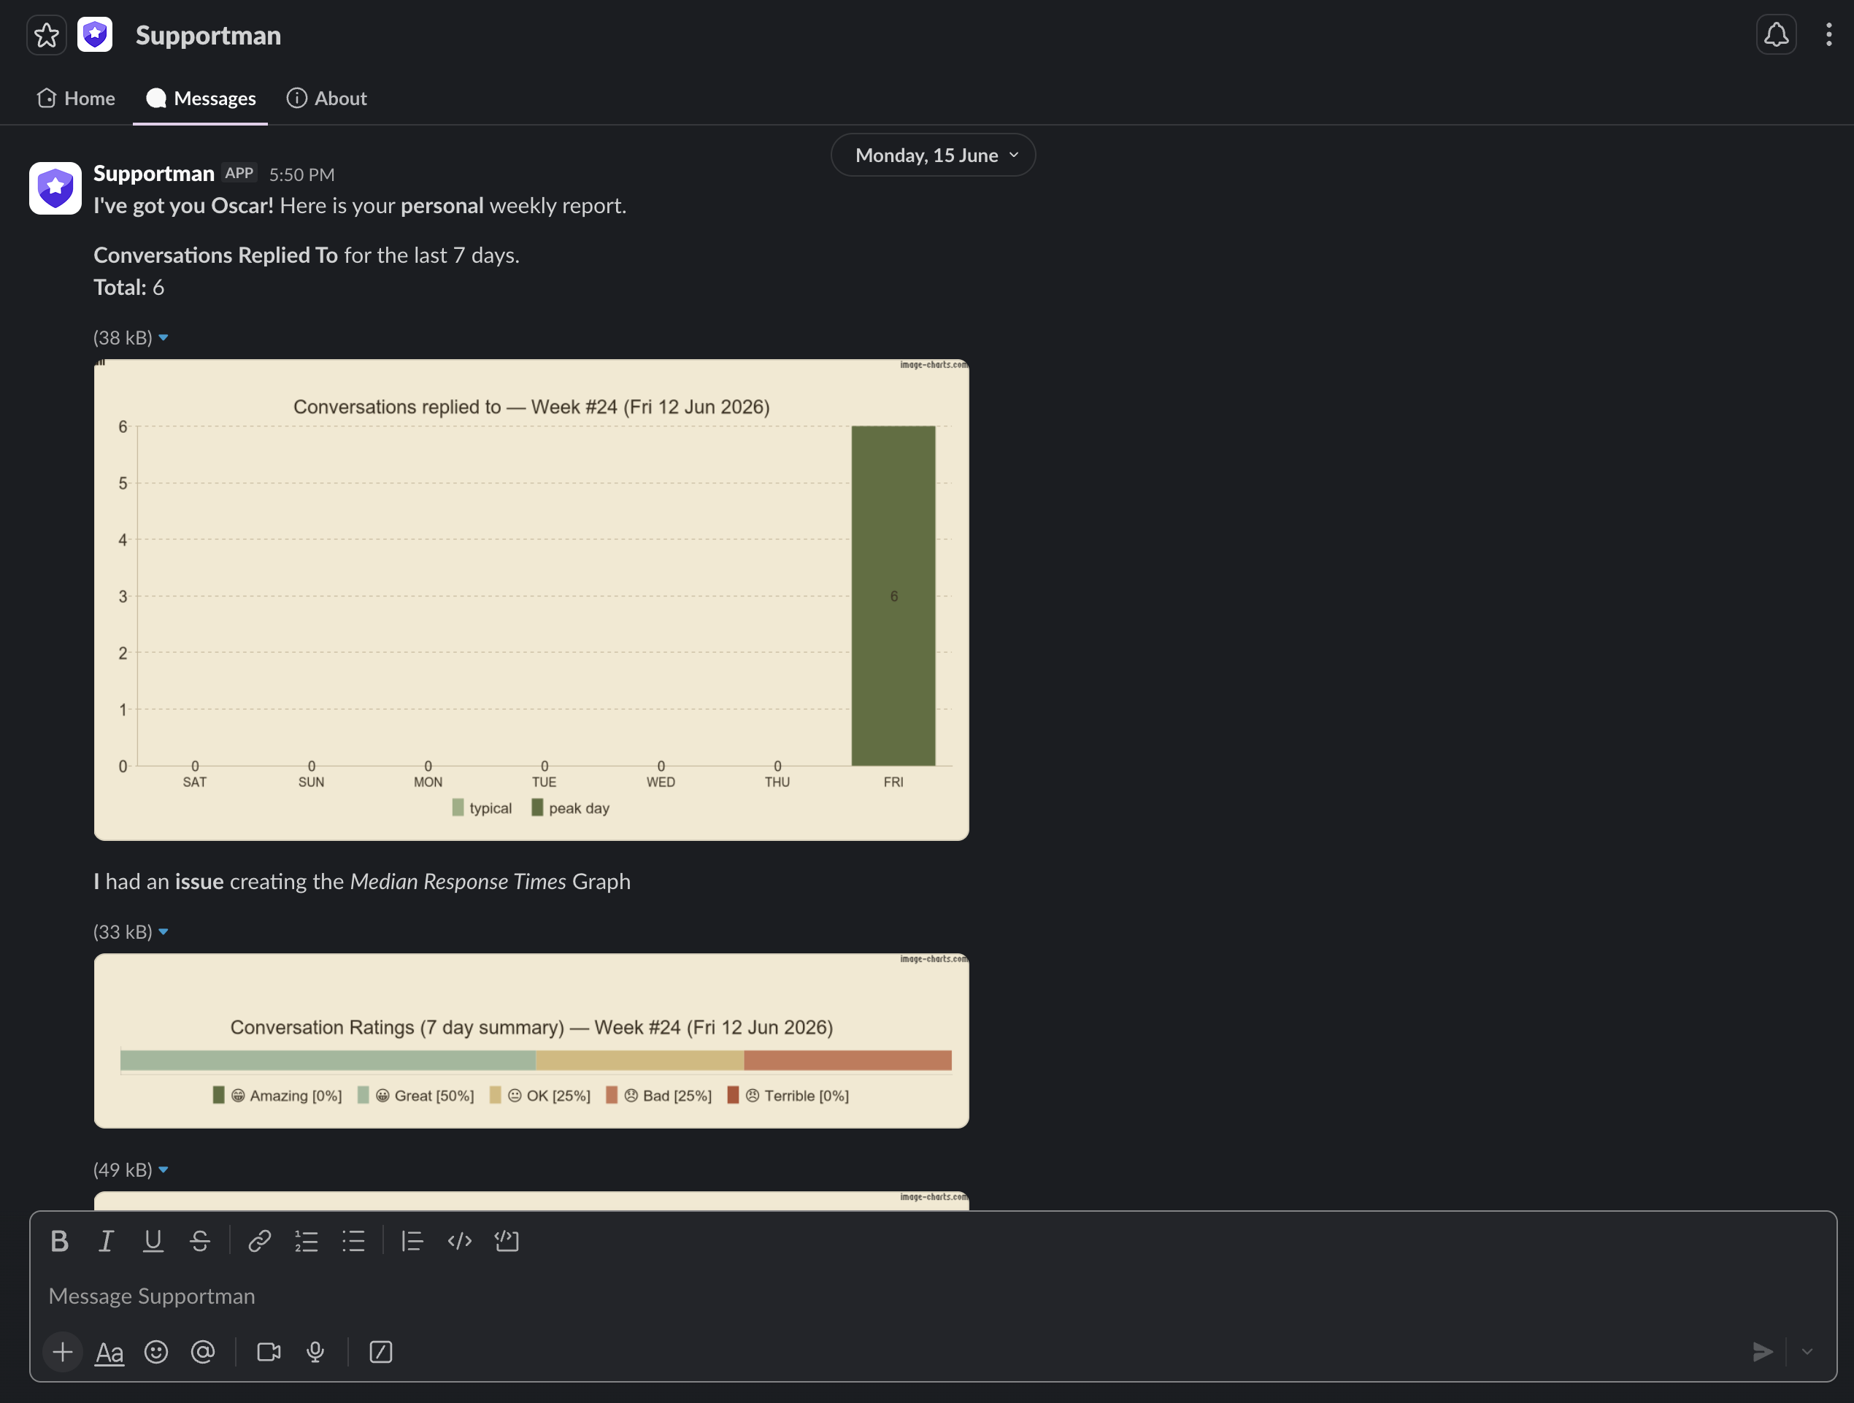1854x1403 pixels.
Task: Click the Supportman sender name
Action: coord(153,174)
